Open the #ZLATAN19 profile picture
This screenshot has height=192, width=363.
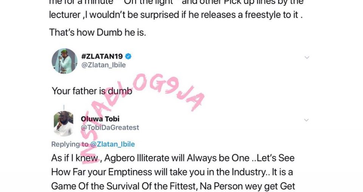[x=64, y=61]
